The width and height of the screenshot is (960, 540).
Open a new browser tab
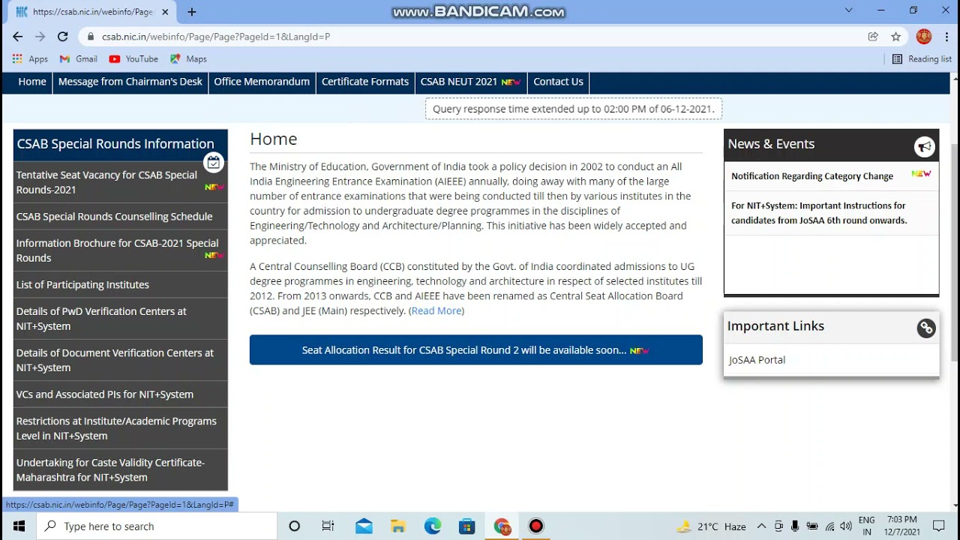click(x=192, y=12)
